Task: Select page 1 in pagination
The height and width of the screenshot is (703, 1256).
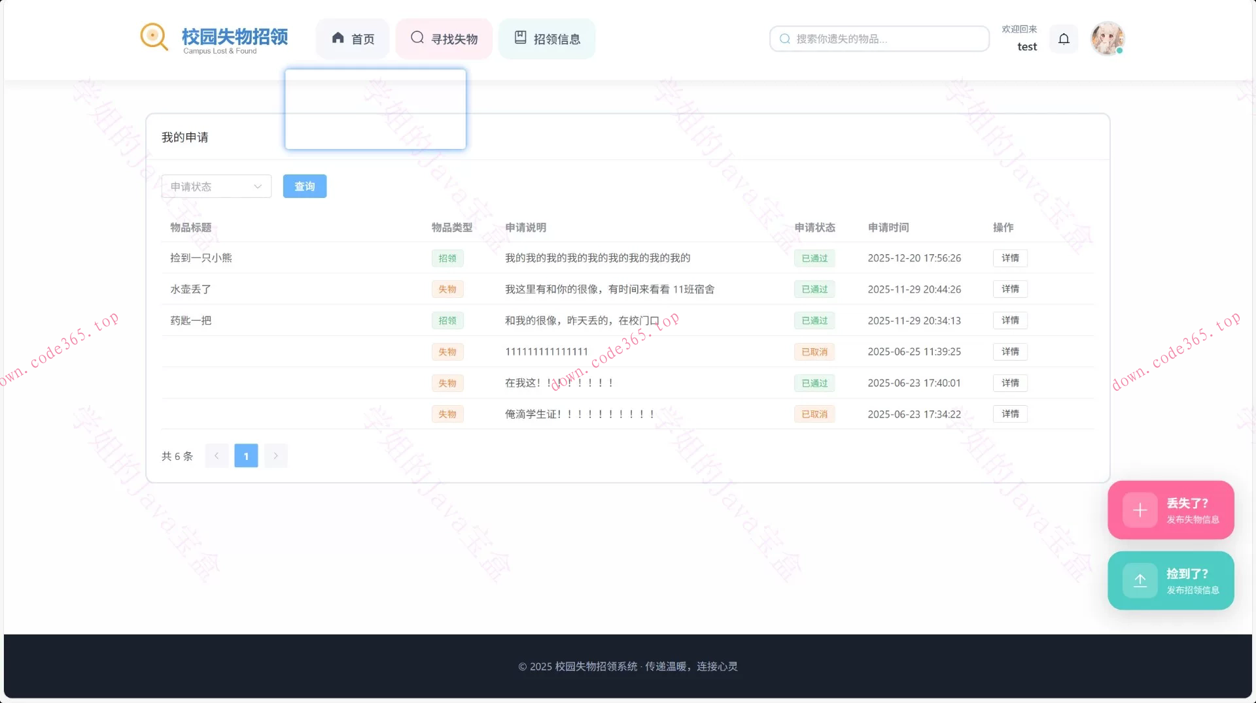Action: point(246,455)
